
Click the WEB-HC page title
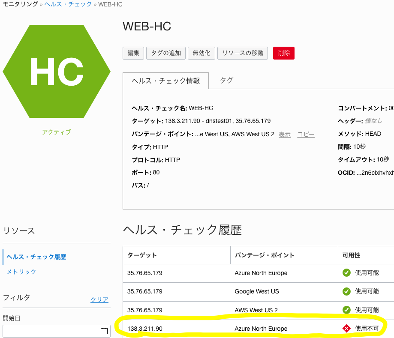click(x=147, y=27)
